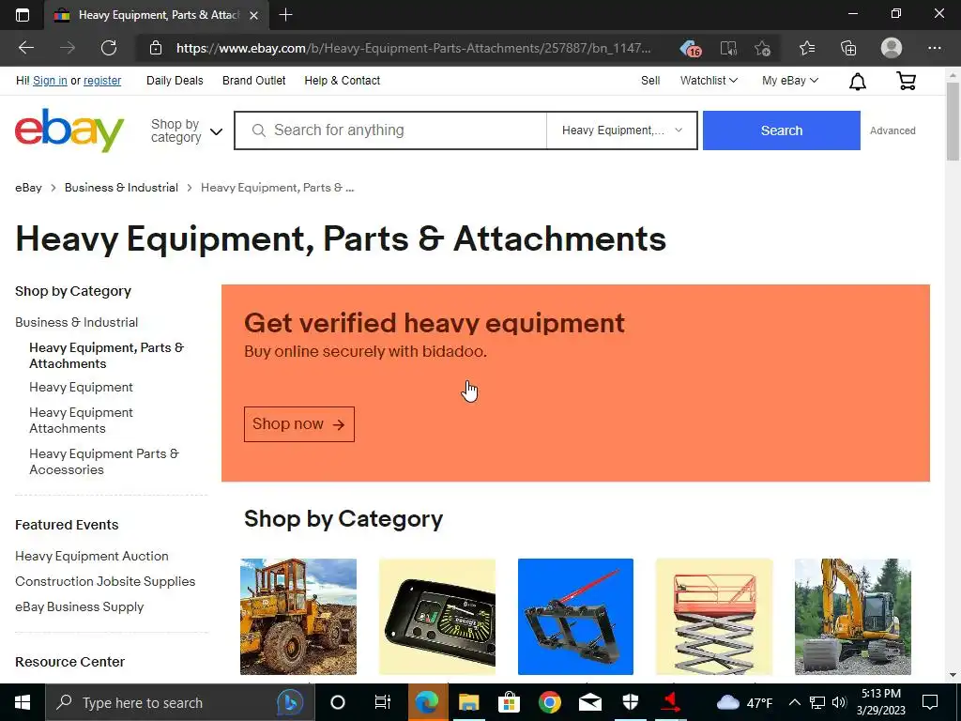The image size is (961, 721).
Task: Go to eBay breadcrumb link
Action: (28, 188)
